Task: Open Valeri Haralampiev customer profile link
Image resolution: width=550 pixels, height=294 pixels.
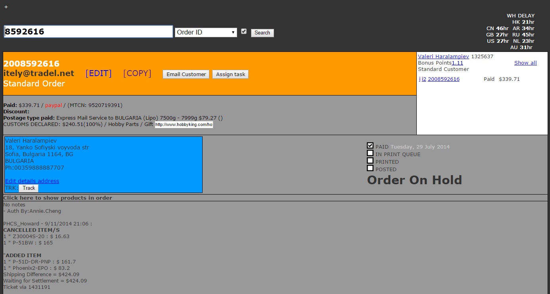Action: click(443, 57)
